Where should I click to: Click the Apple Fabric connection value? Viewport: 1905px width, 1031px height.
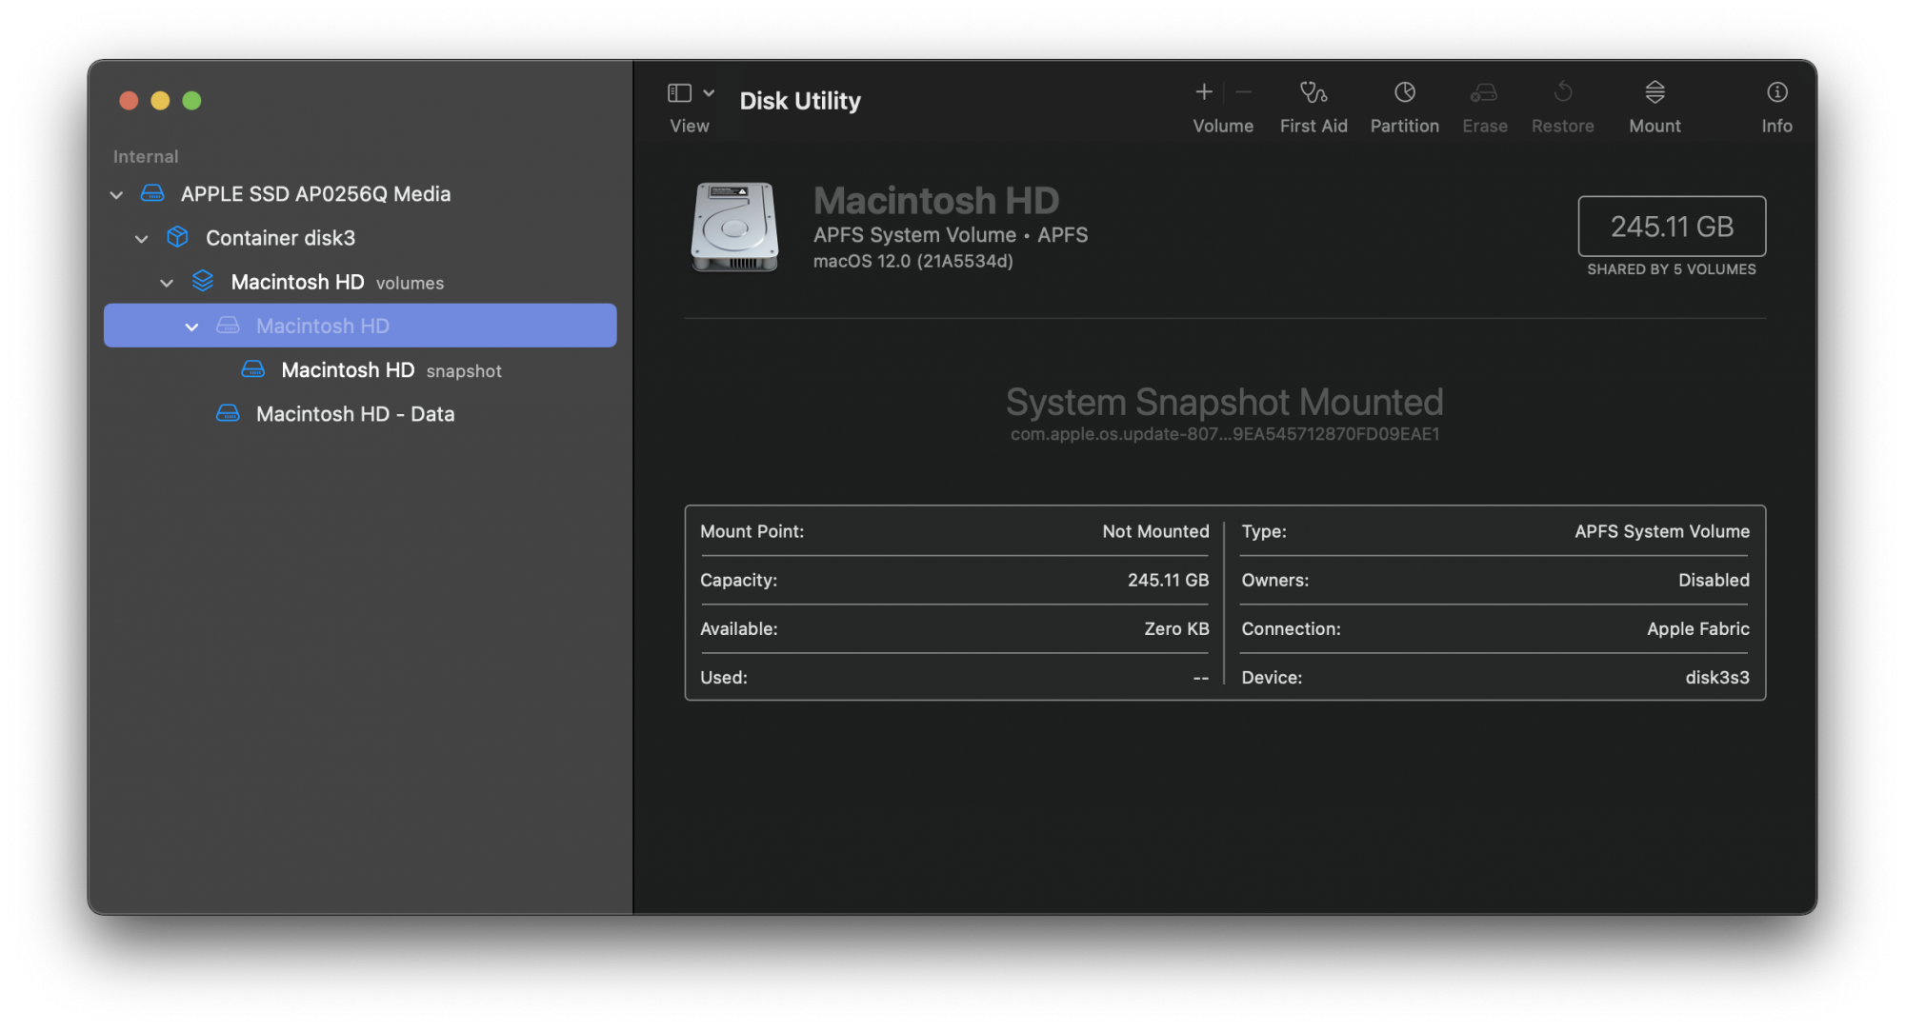[x=1698, y=628]
